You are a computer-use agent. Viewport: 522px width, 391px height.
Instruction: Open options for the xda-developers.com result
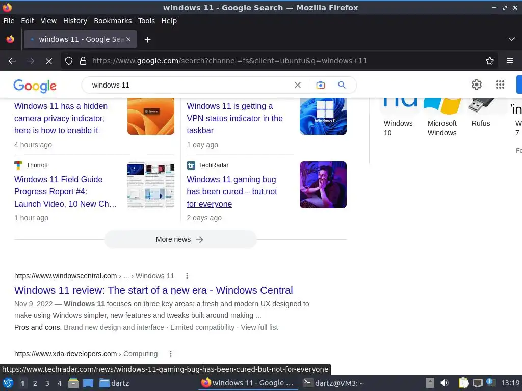(x=171, y=354)
